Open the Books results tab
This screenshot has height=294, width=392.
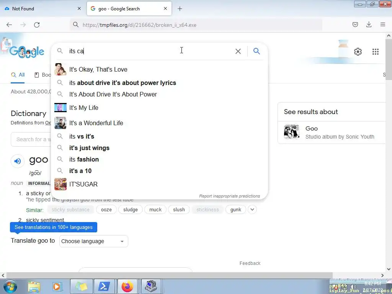pyautogui.click(x=43, y=75)
